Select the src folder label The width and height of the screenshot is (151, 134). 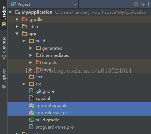[38, 84]
